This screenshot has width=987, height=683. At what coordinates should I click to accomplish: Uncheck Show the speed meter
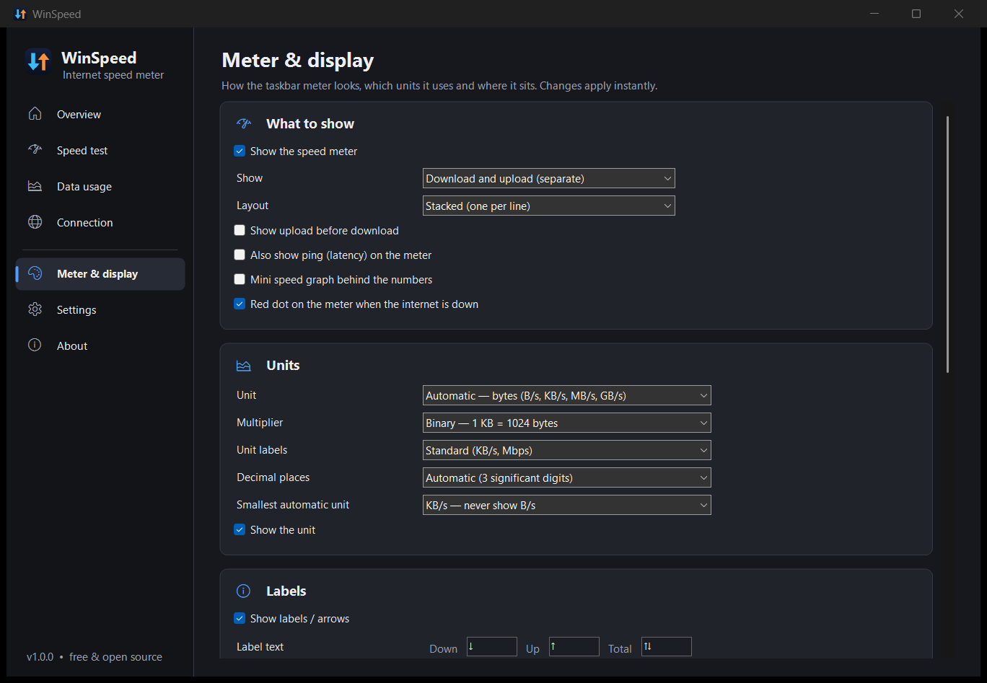click(240, 151)
